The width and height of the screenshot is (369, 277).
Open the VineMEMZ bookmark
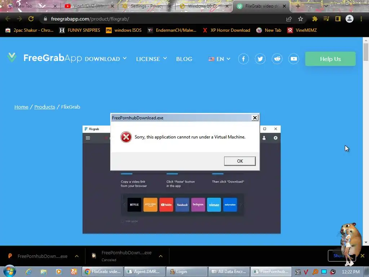[302, 30]
